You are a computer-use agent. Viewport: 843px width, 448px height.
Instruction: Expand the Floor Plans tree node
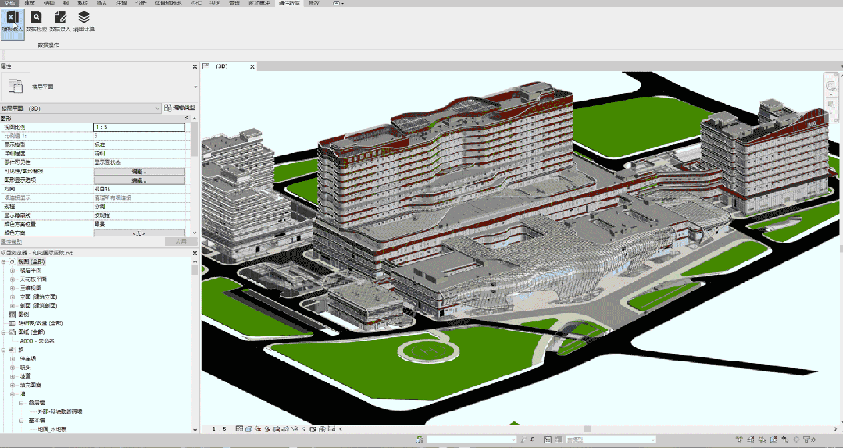13,270
